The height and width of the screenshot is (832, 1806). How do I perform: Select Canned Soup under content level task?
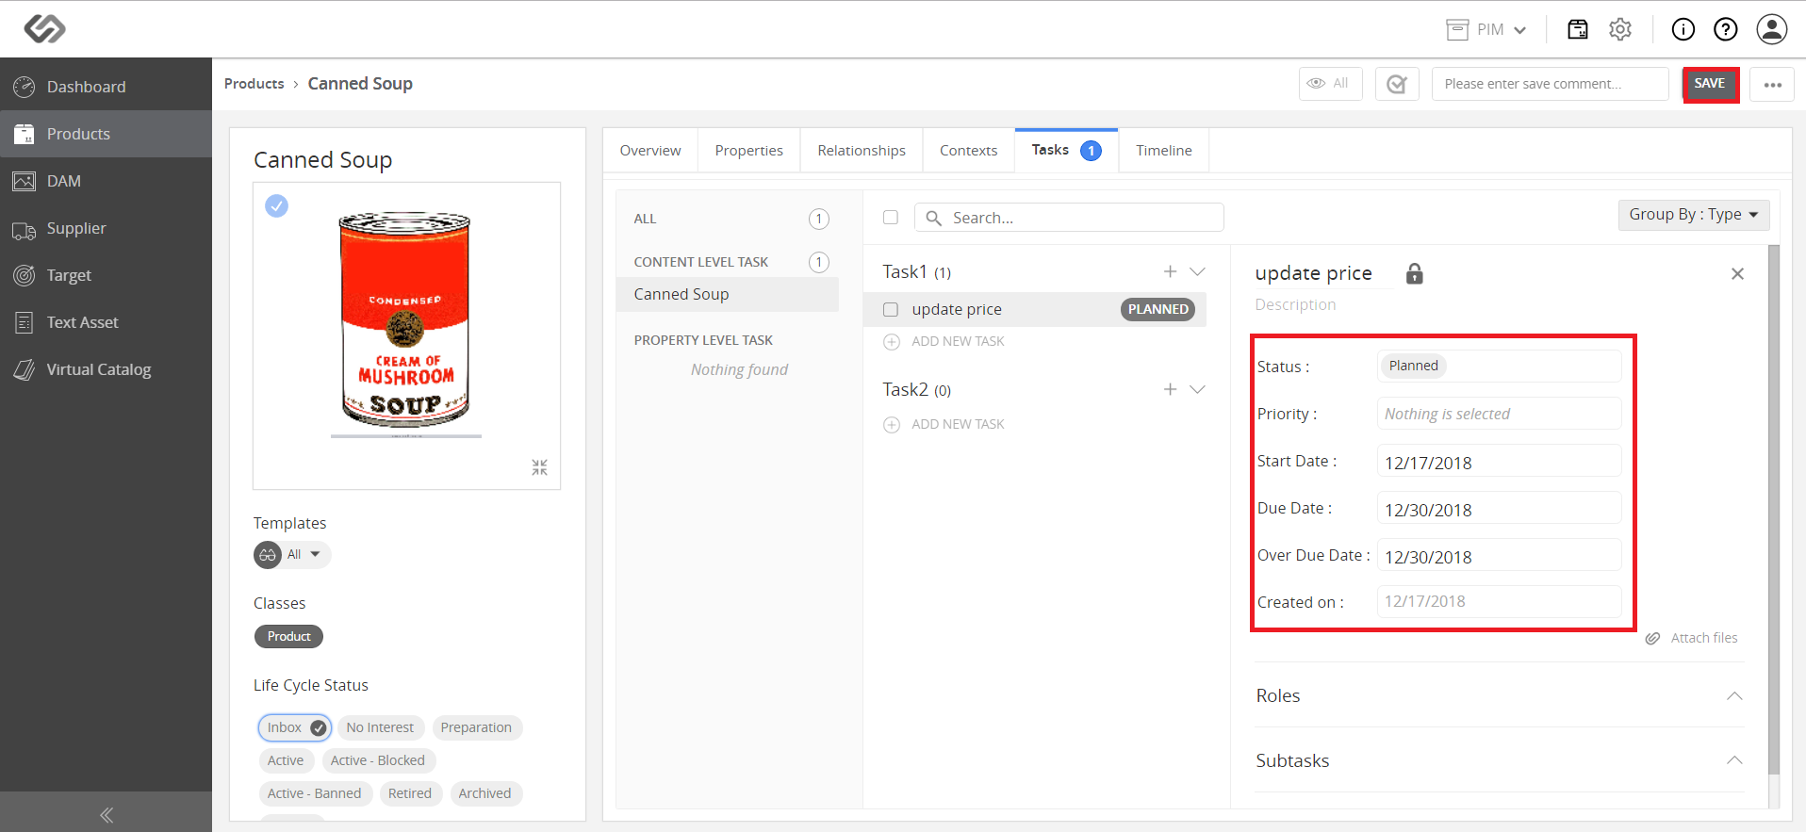728,294
